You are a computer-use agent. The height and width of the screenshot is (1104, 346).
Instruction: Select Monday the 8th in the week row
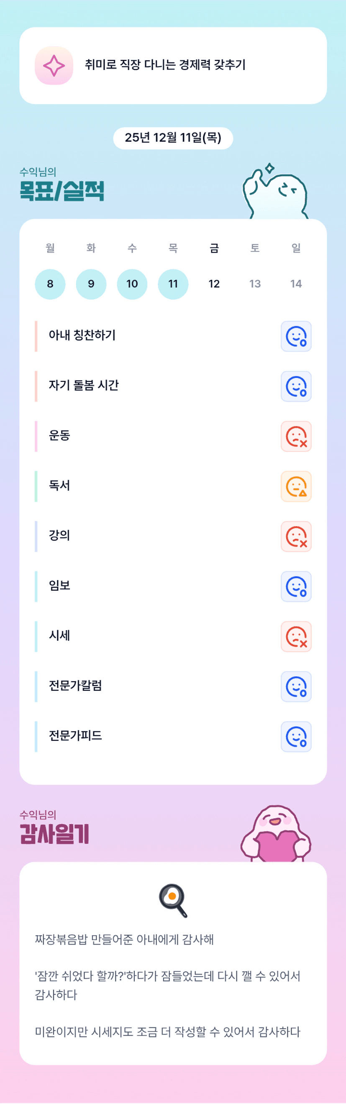(50, 284)
